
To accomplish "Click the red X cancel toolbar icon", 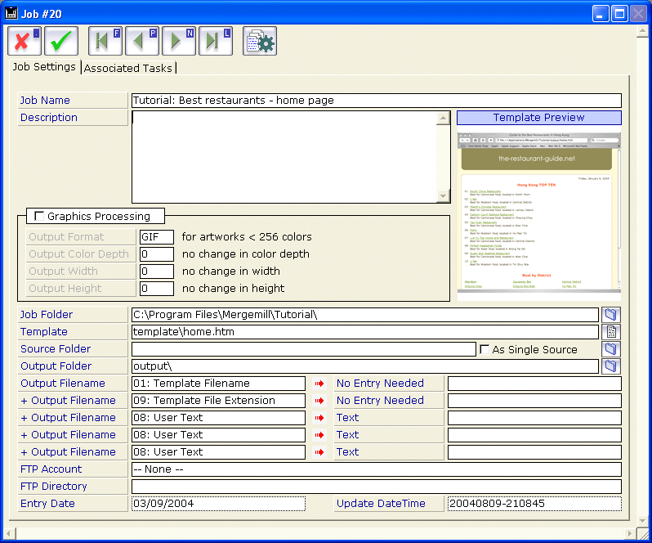I will pos(25,41).
